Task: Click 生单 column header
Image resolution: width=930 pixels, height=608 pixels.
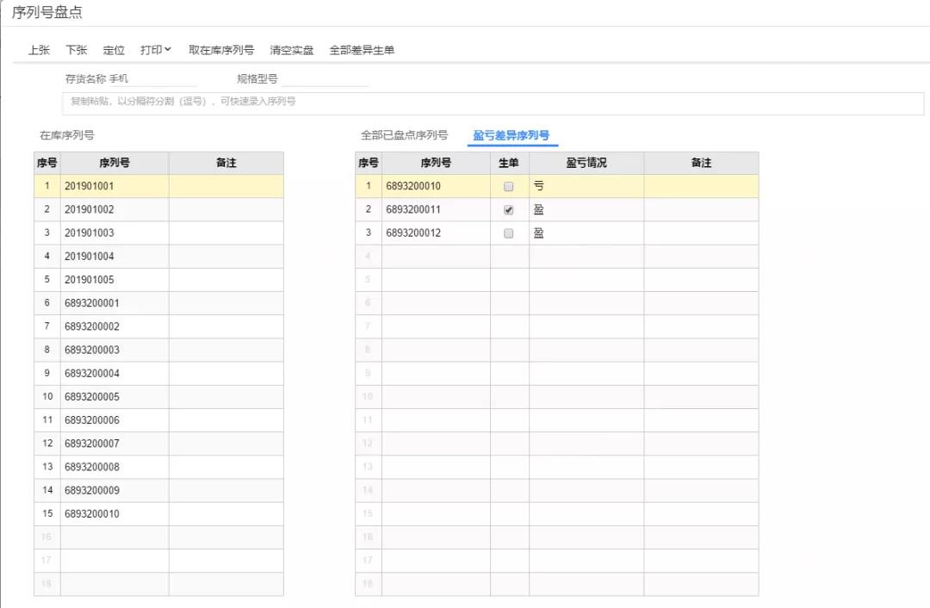Action: click(x=510, y=163)
